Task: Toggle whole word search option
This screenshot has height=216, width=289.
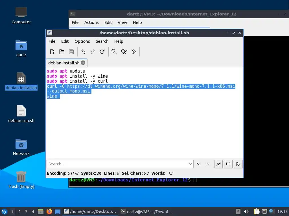Action: [228, 164]
